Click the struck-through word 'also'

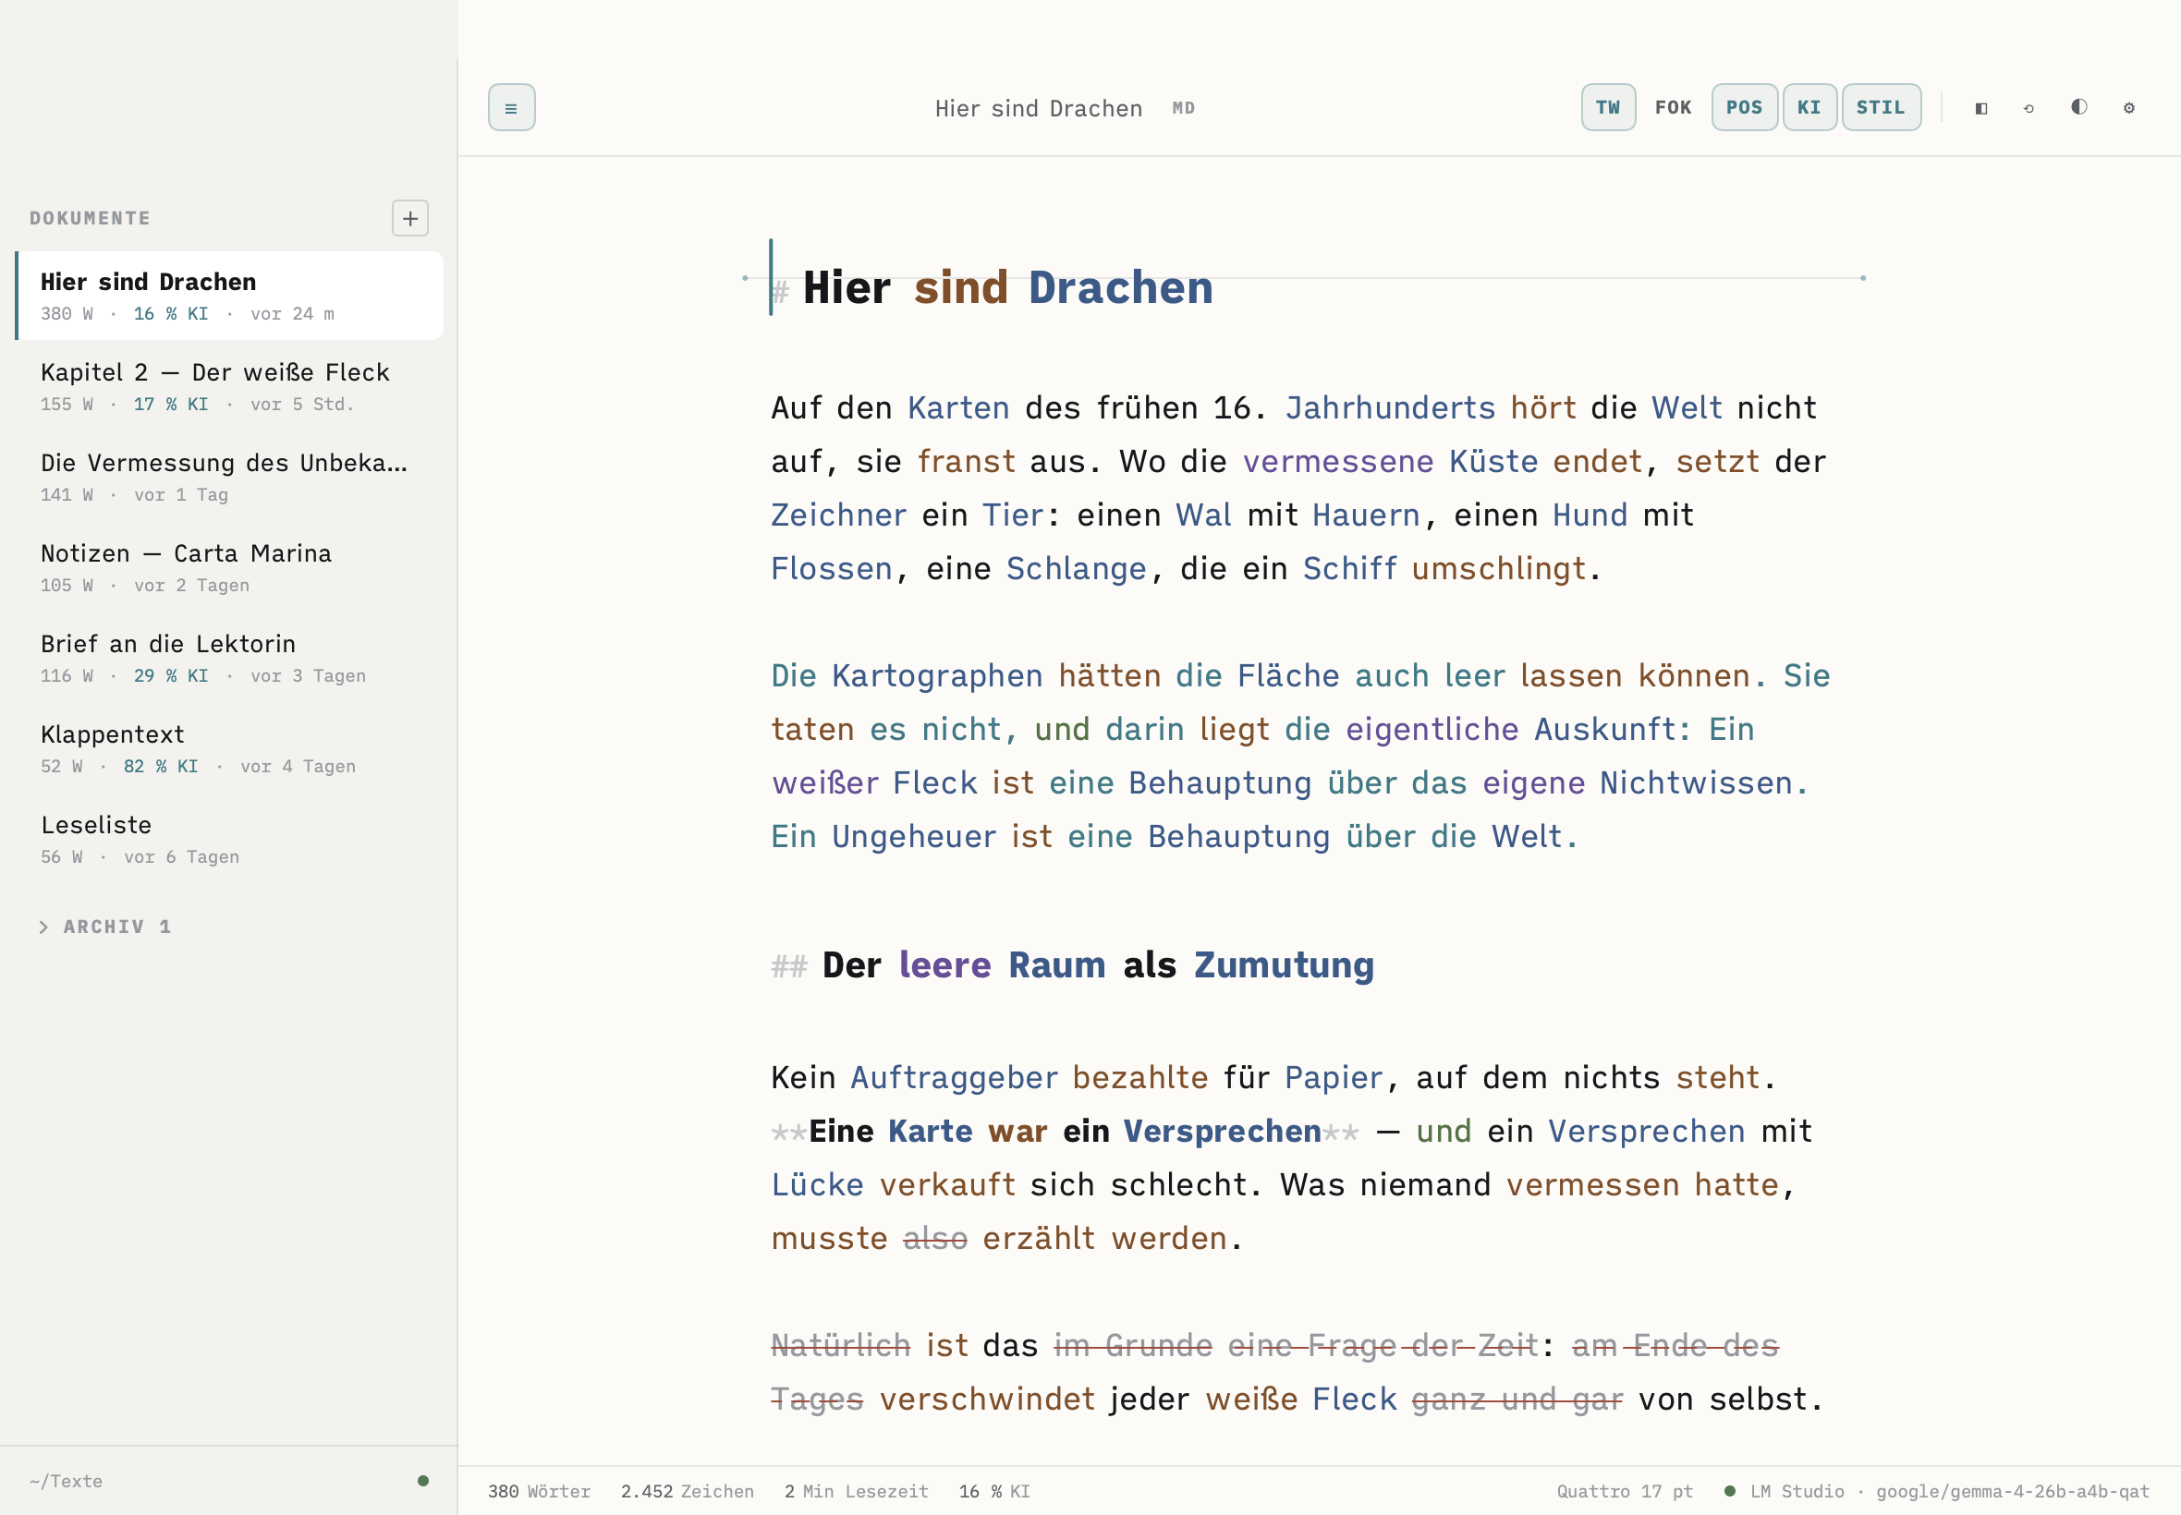[x=935, y=1238]
